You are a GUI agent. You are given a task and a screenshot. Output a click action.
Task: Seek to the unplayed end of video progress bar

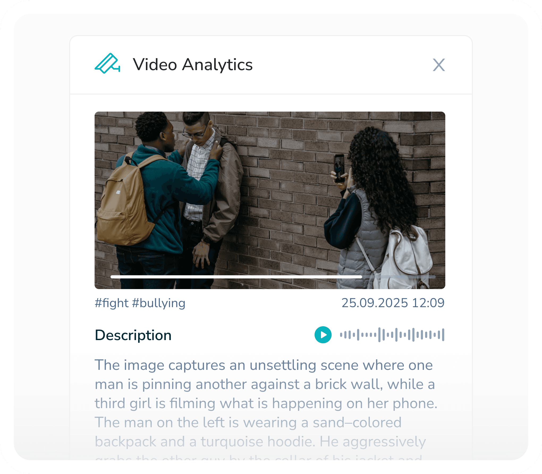pyautogui.click(x=399, y=277)
